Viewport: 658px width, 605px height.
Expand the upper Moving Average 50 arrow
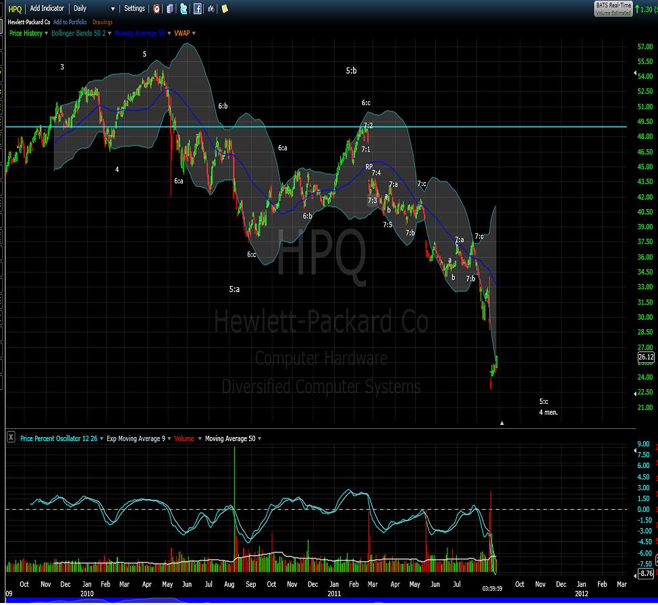(169, 34)
